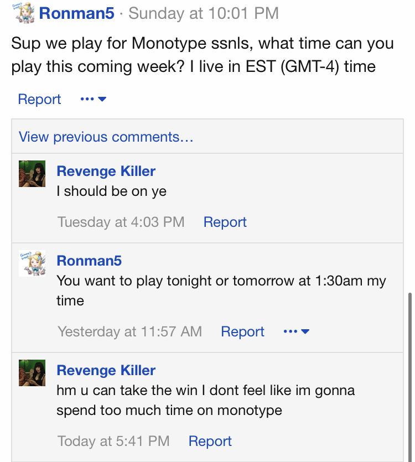Expand View previous comments
Screen dimensions: 415x462
click(106, 137)
